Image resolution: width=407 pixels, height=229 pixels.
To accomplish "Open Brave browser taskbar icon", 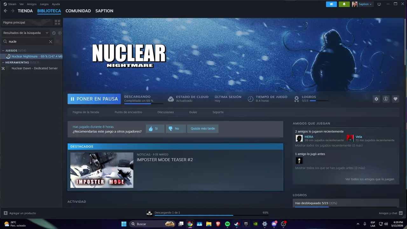I will 218,224.
